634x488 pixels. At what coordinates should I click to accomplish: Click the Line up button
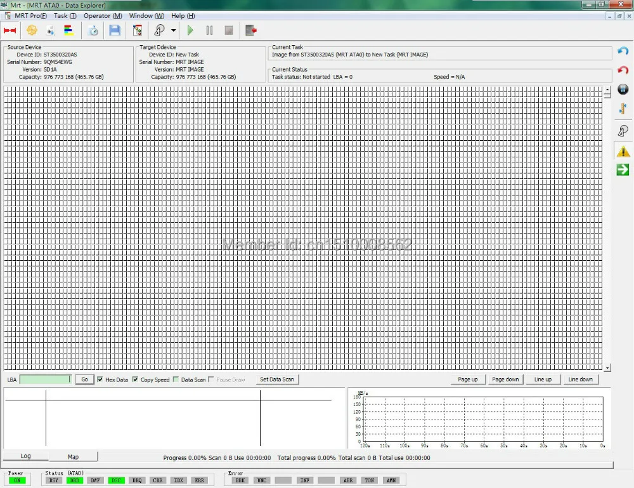pos(543,379)
